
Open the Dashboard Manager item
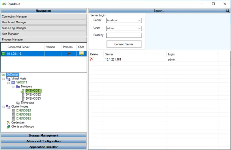44,22
